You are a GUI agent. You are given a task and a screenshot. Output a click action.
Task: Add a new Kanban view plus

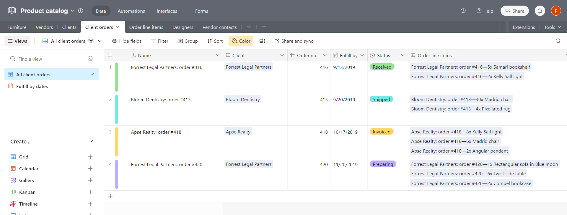click(90, 192)
